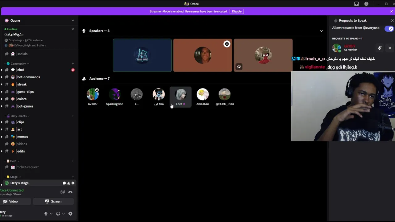The height and width of the screenshot is (222, 395).
Task: Add channel to Community category
Action: point(73,64)
